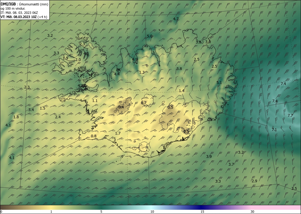
Task: Click the 4.0 value on the map
Action: tap(80, 85)
